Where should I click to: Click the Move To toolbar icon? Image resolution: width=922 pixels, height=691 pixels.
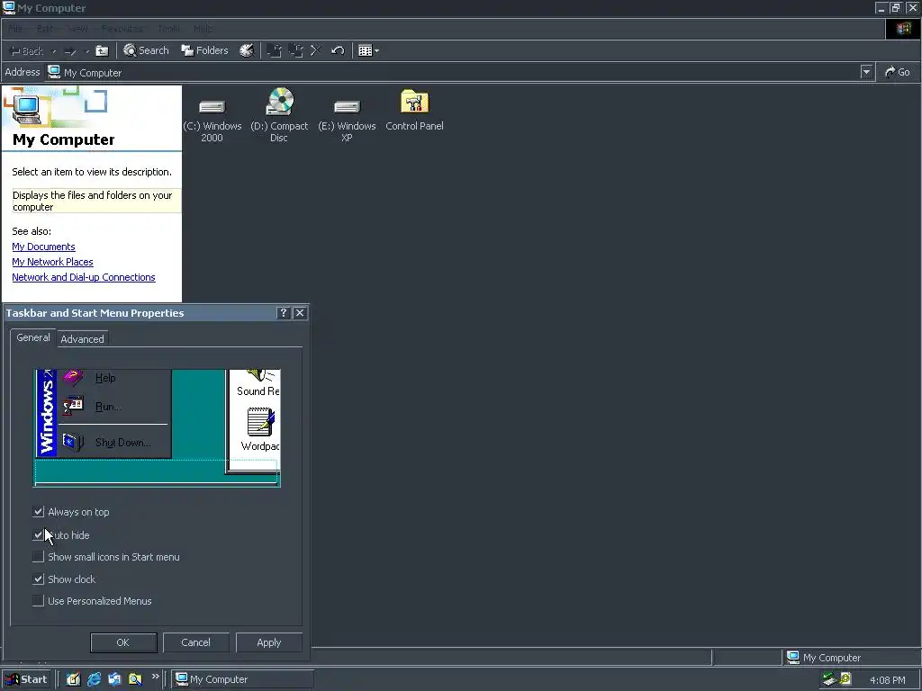pyautogui.click(x=274, y=50)
